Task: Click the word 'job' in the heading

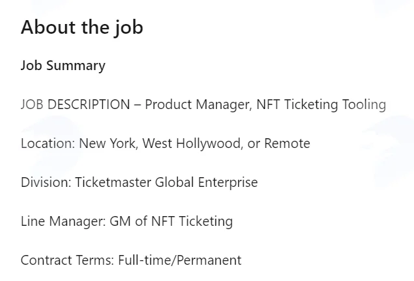Action: tap(129, 28)
